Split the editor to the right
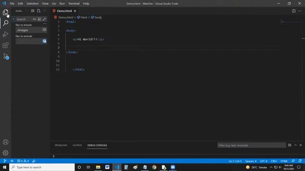 294,11
